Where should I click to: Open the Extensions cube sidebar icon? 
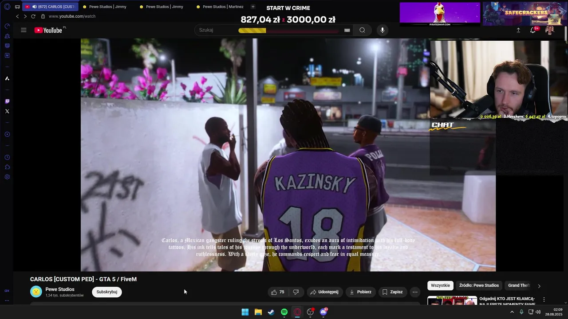pyautogui.click(x=7, y=167)
